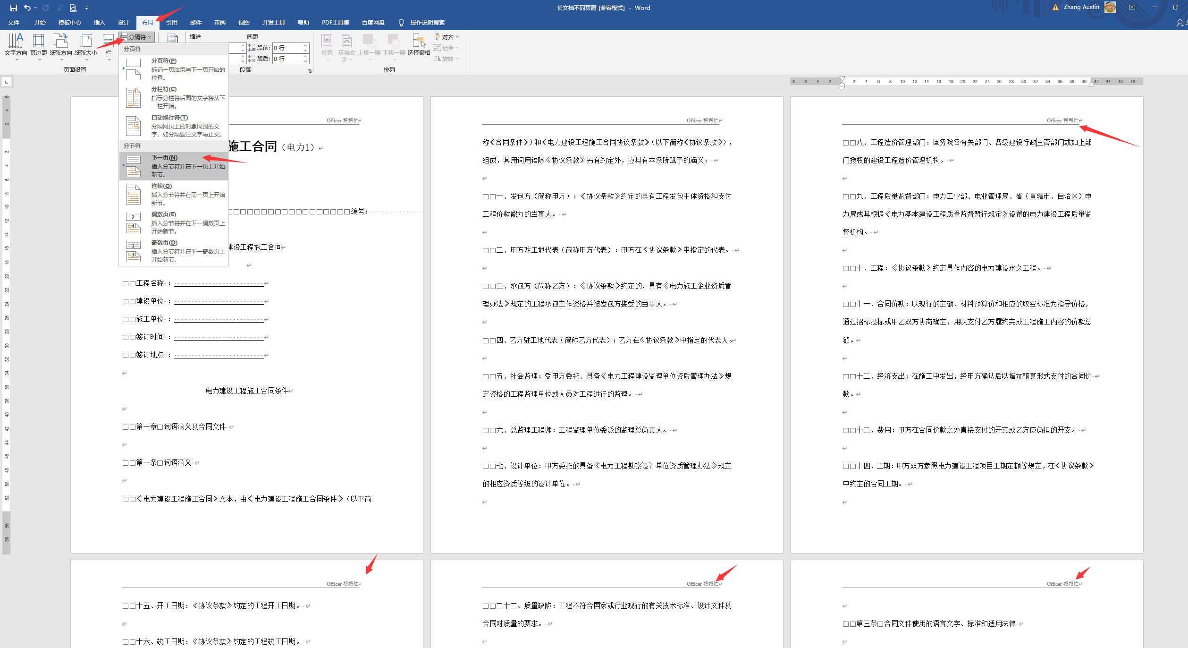Open paragraph settings dialog launcher
Screen dimensions: 1188x648
point(310,70)
